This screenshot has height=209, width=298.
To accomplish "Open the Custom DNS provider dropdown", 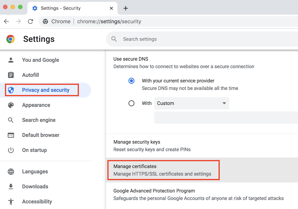I will tap(191, 103).
